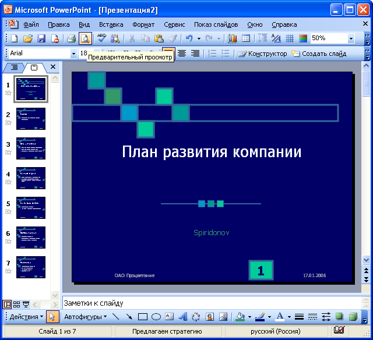
Task: Open Print Preview (Предварительный просмотр)
Action: (85, 38)
